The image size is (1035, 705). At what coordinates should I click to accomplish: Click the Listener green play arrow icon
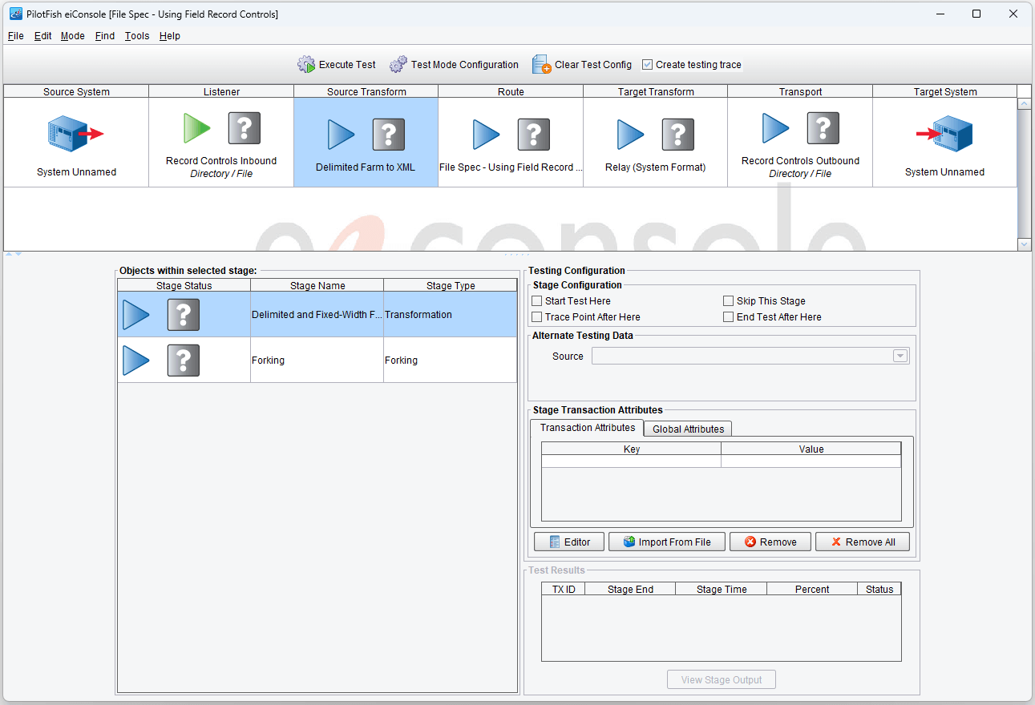coord(196,128)
